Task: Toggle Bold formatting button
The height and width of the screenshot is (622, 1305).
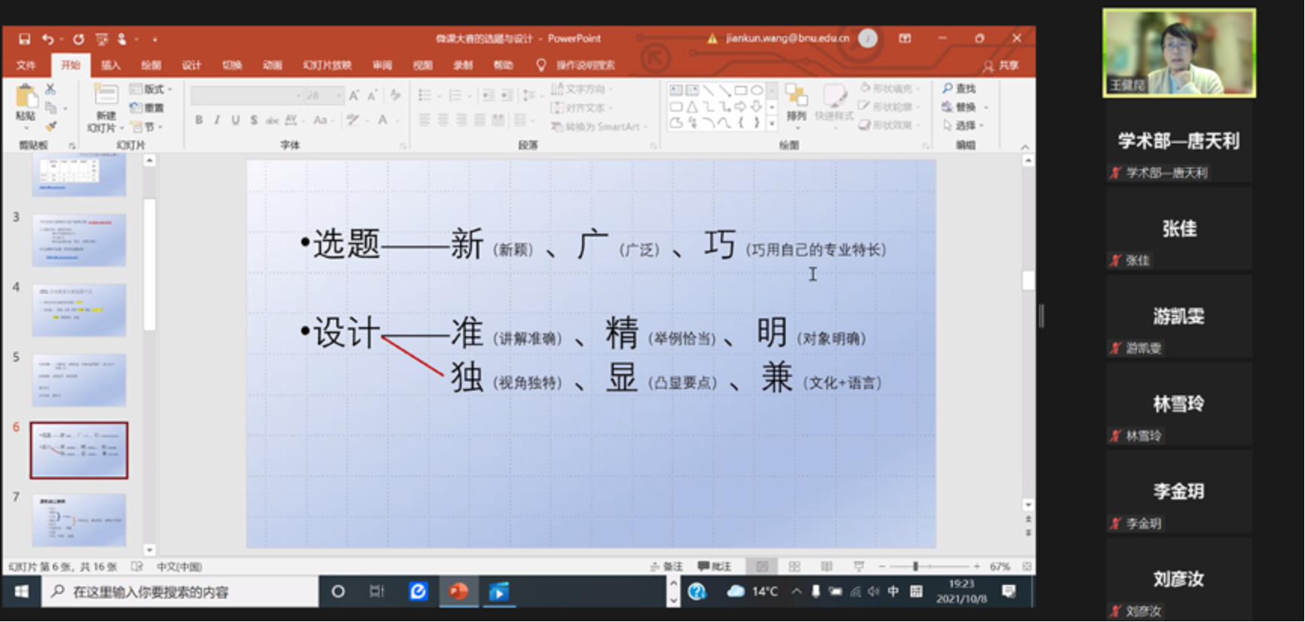Action: 199,120
